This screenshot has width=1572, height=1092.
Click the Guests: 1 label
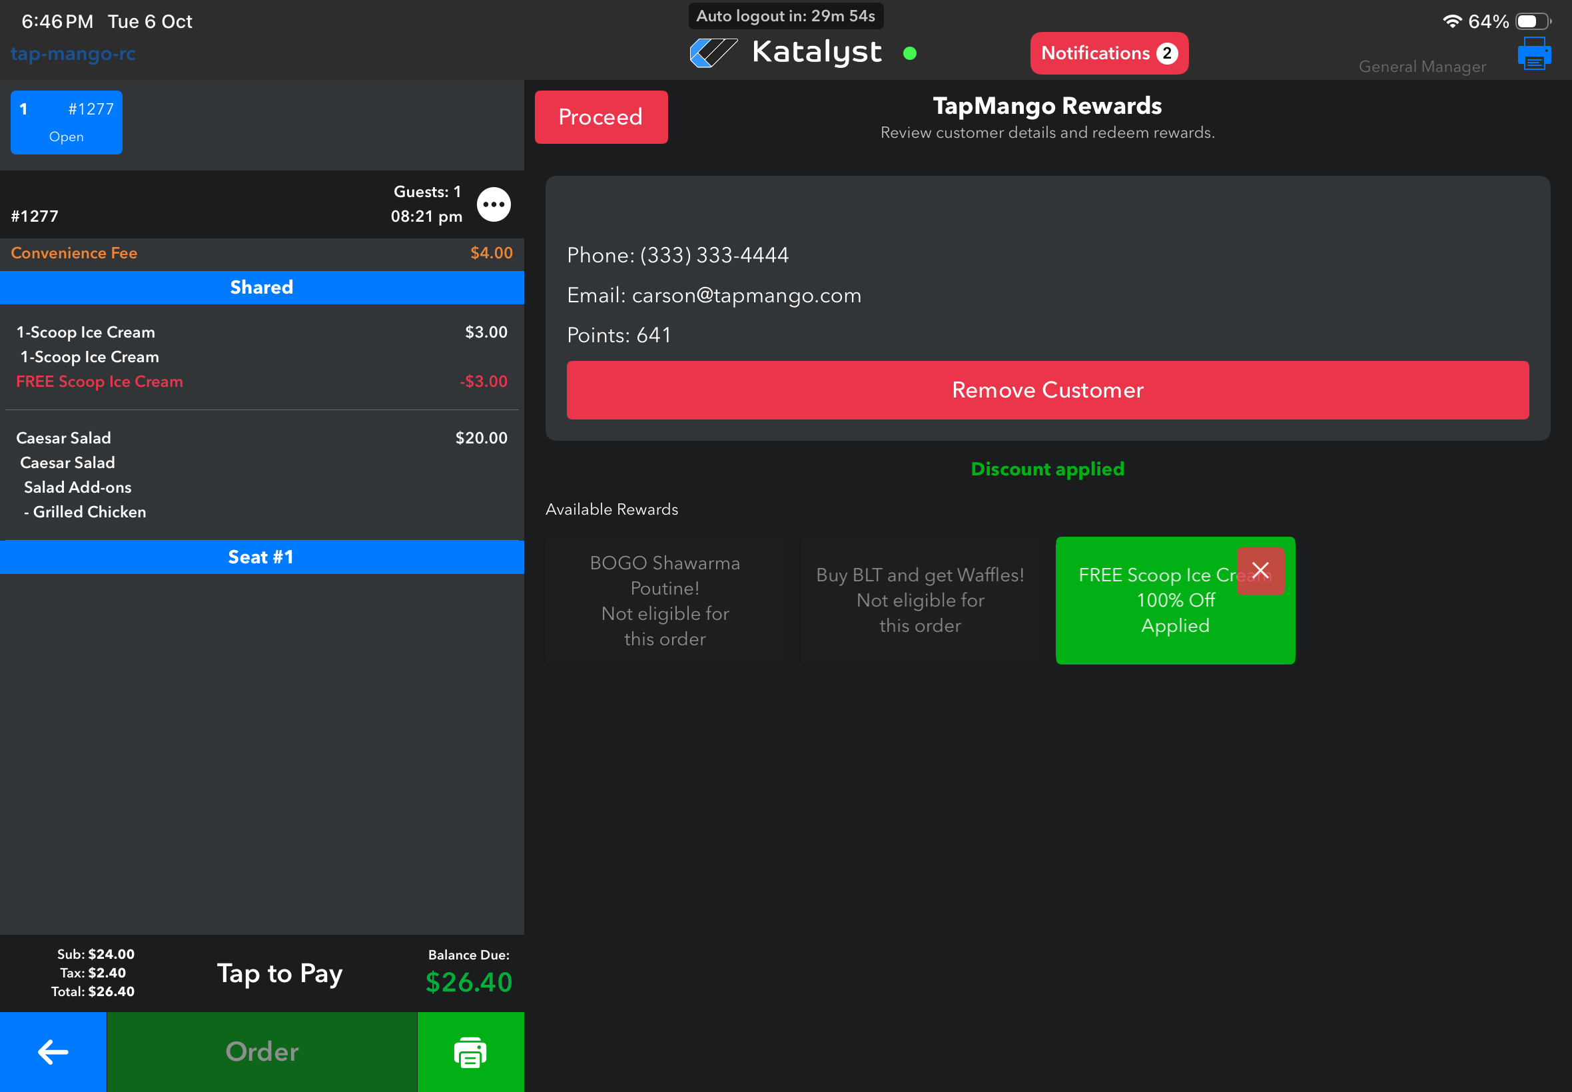tap(427, 192)
